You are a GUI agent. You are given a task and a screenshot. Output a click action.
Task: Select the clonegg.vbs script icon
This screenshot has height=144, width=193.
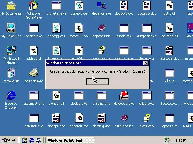point(56,28)
